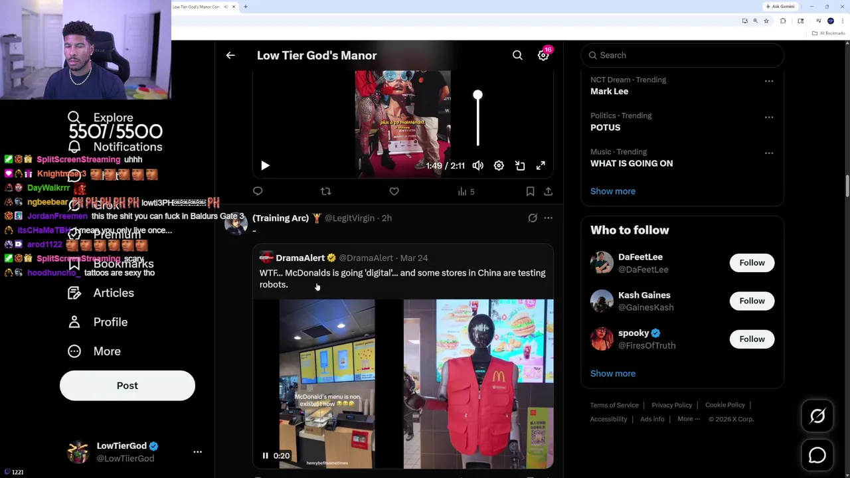Screen dimensions: 850x478
Task: Focus the Search input field
Action: point(683,55)
